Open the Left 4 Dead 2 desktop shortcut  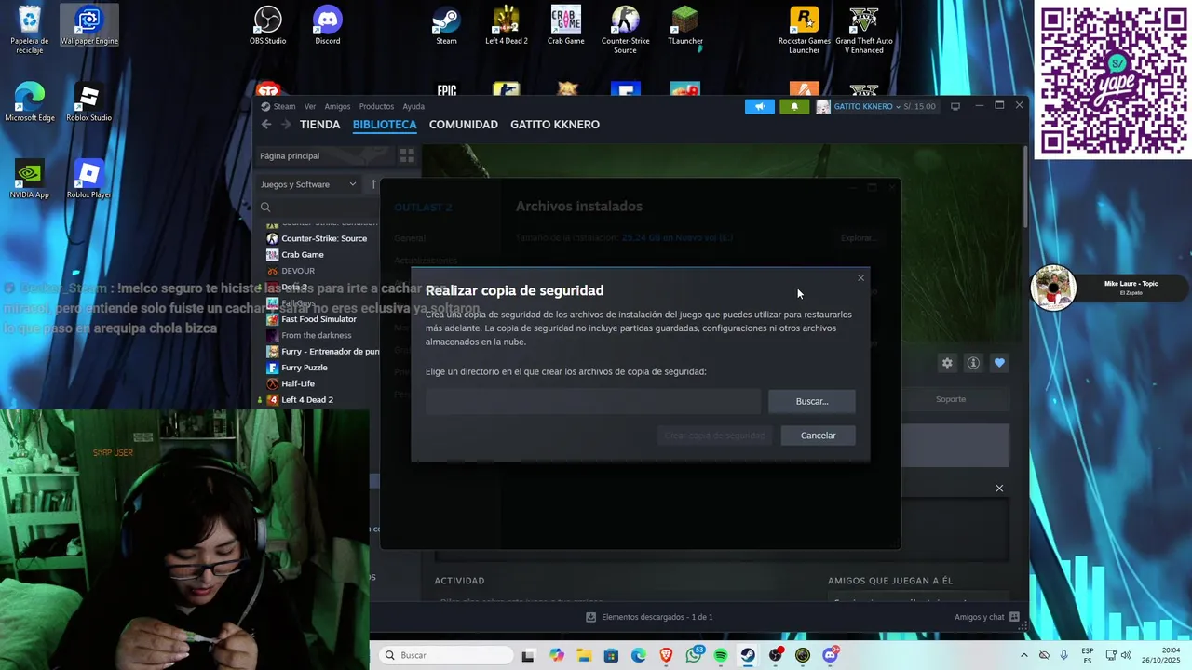click(x=507, y=26)
